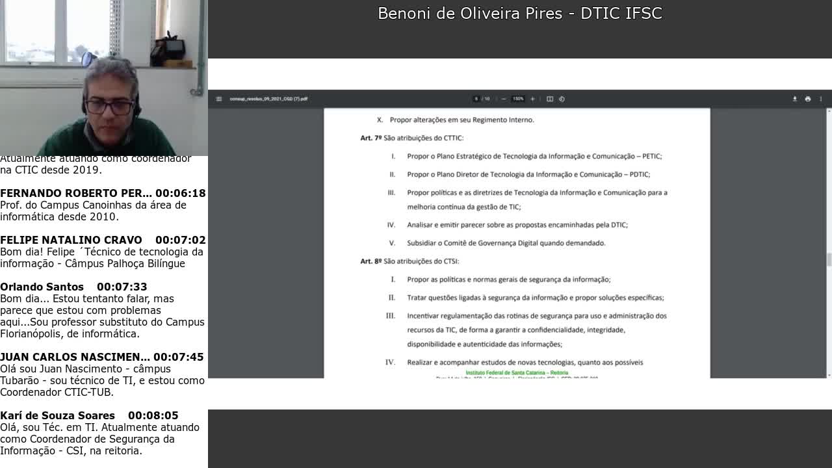Viewport: 832px width, 468px height.
Task: Click the page number field
Action: tap(476, 99)
